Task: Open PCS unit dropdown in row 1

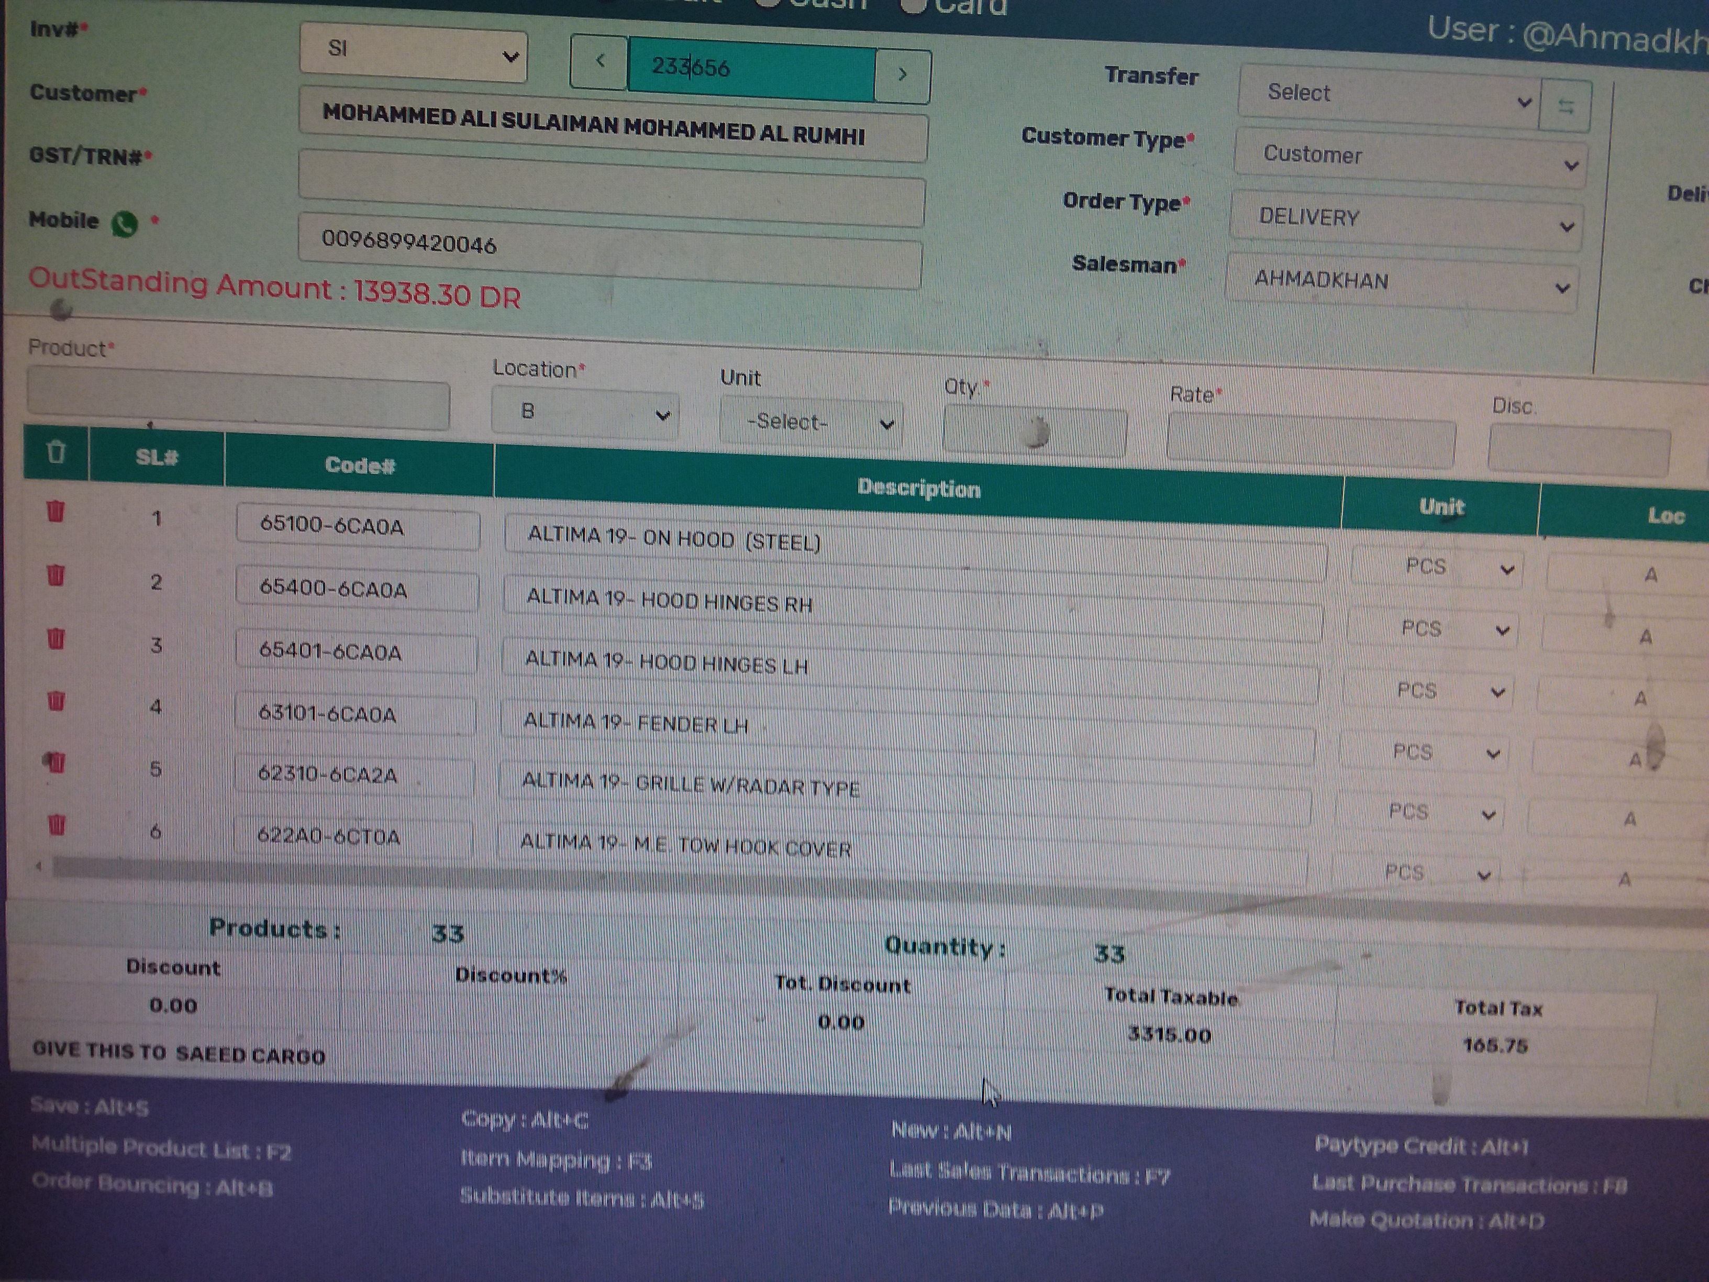Action: pos(1437,568)
